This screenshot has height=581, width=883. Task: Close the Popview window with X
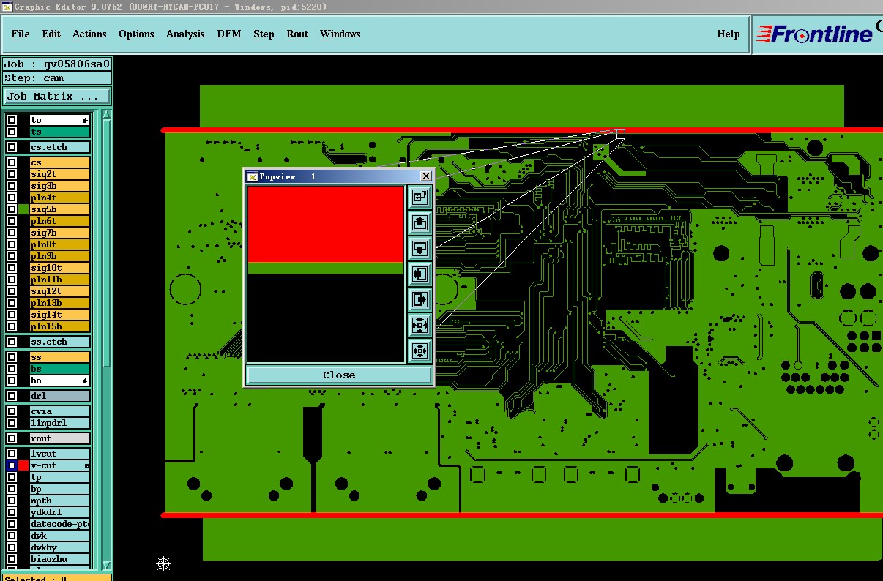(x=426, y=176)
